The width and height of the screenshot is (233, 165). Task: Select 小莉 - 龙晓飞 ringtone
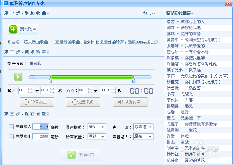pyautogui.click(x=199, y=94)
